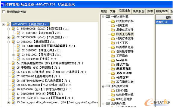Click the part icon of 04 六角头螺栓M8X50 row
Image resolution: width=173 pixels, height=109 pixels.
click(x=13, y=63)
